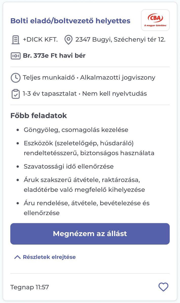Click the Br. 373e Ft havi bér text
Screen dimensions: 180x303
coord(54,56)
